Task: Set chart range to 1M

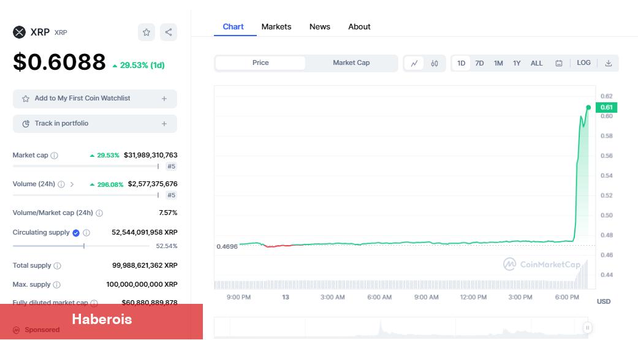Action: (498, 64)
